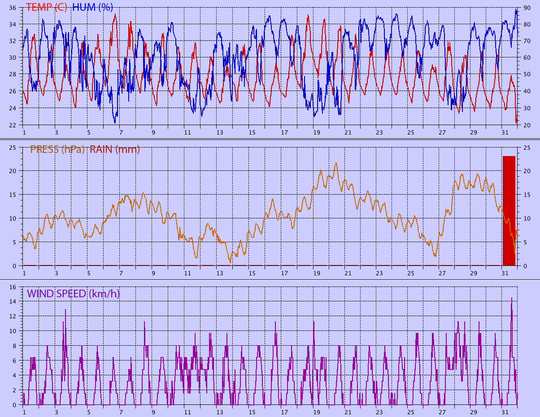Click day 17 label under the wind chart

284,412
